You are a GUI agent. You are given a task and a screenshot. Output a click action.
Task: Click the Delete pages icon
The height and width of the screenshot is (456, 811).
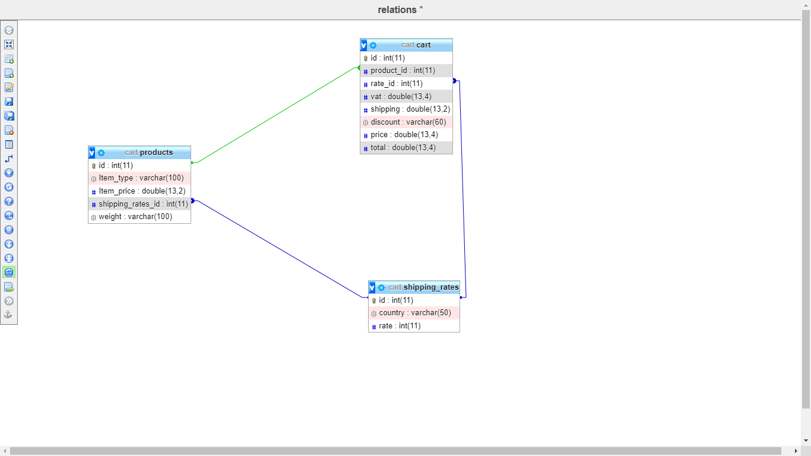9,130
